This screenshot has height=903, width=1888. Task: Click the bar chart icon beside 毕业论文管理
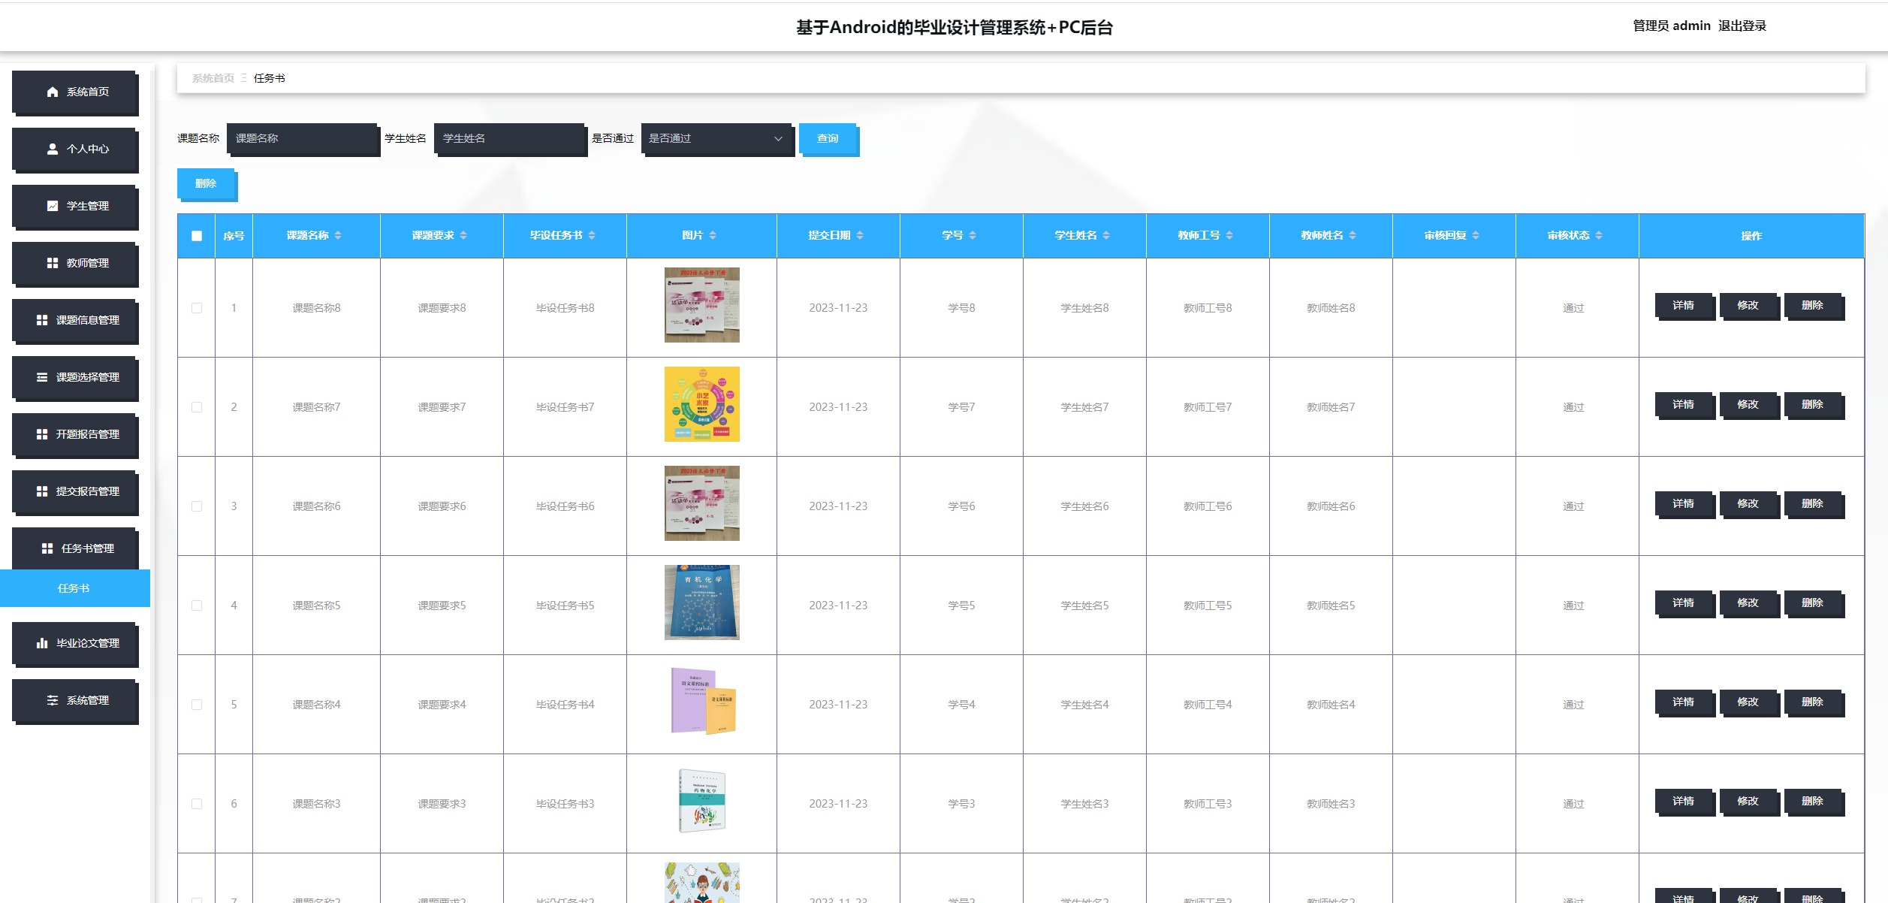[42, 643]
